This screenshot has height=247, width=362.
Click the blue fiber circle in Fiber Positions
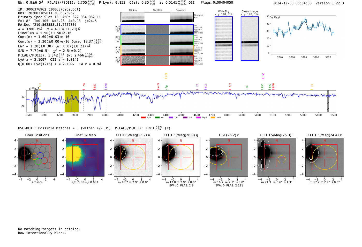coord(40,156)
